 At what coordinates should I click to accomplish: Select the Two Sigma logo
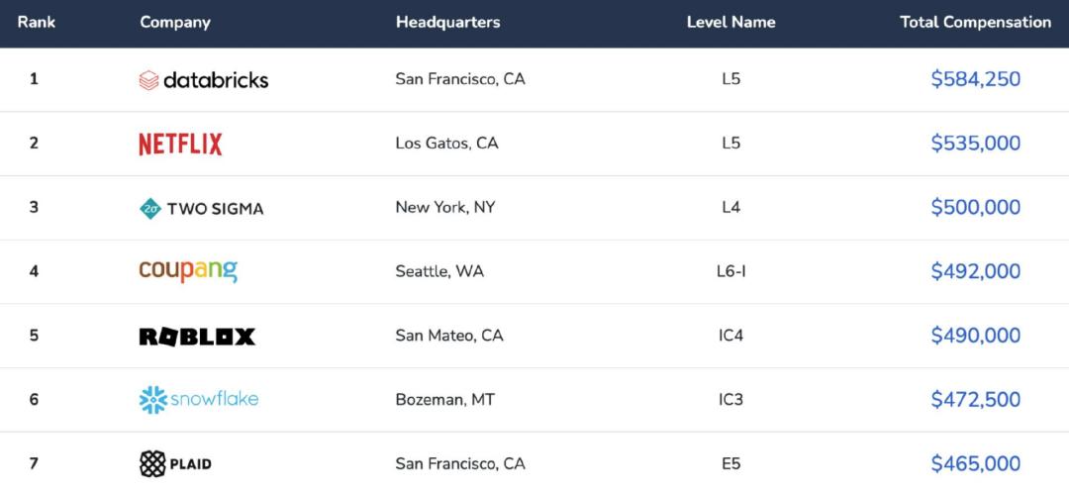[x=201, y=209]
